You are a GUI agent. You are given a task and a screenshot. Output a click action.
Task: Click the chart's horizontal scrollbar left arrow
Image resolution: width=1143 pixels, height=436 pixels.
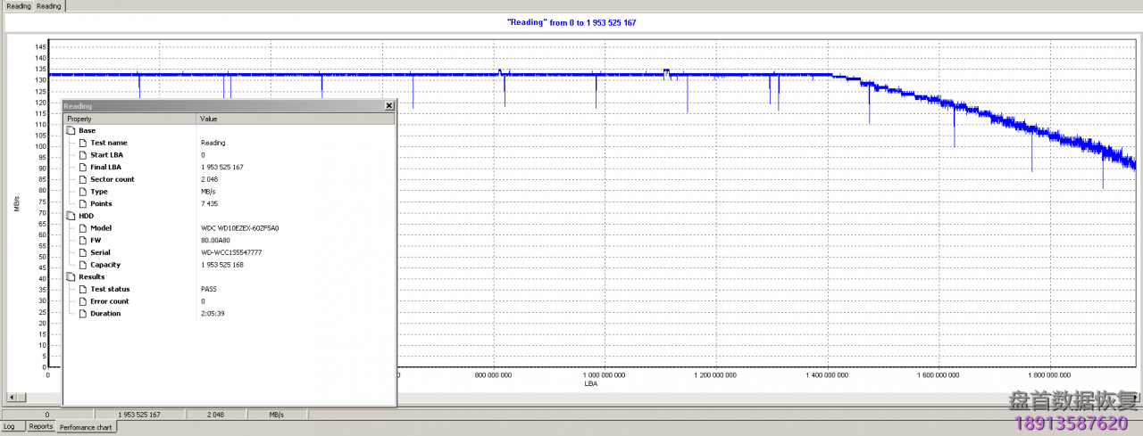tap(11, 397)
